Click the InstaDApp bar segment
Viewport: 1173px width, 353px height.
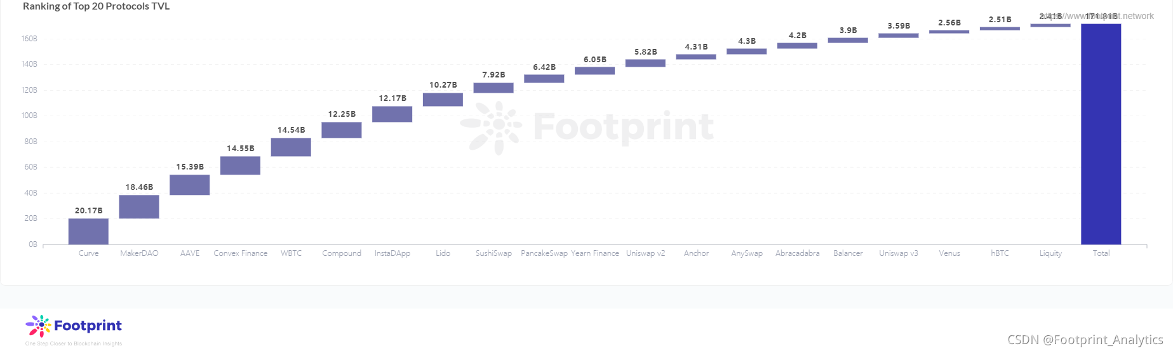[392, 114]
